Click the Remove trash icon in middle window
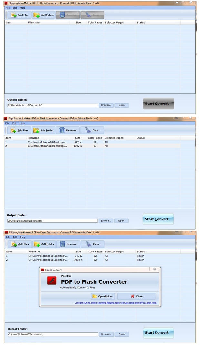 62,130
